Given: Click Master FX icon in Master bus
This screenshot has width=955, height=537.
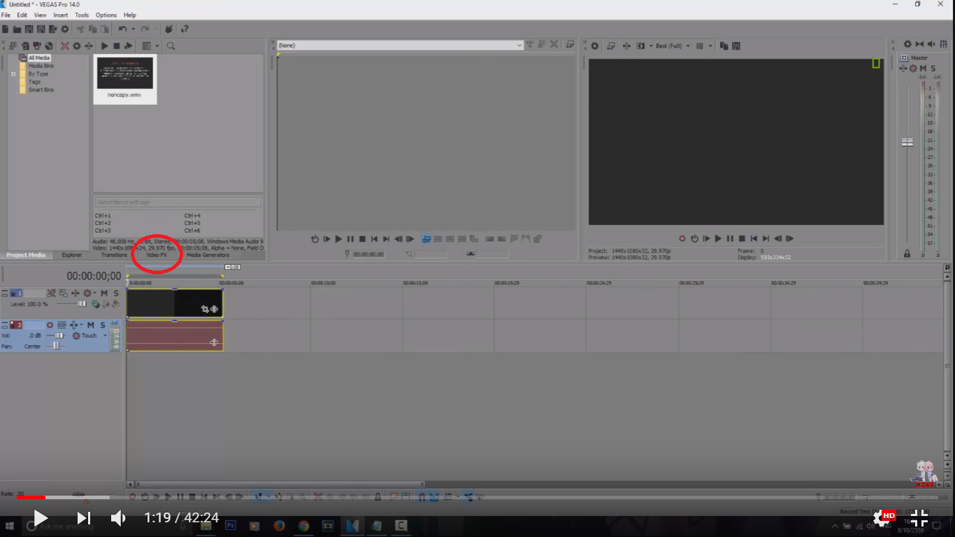Looking at the screenshot, I should point(903,69).
